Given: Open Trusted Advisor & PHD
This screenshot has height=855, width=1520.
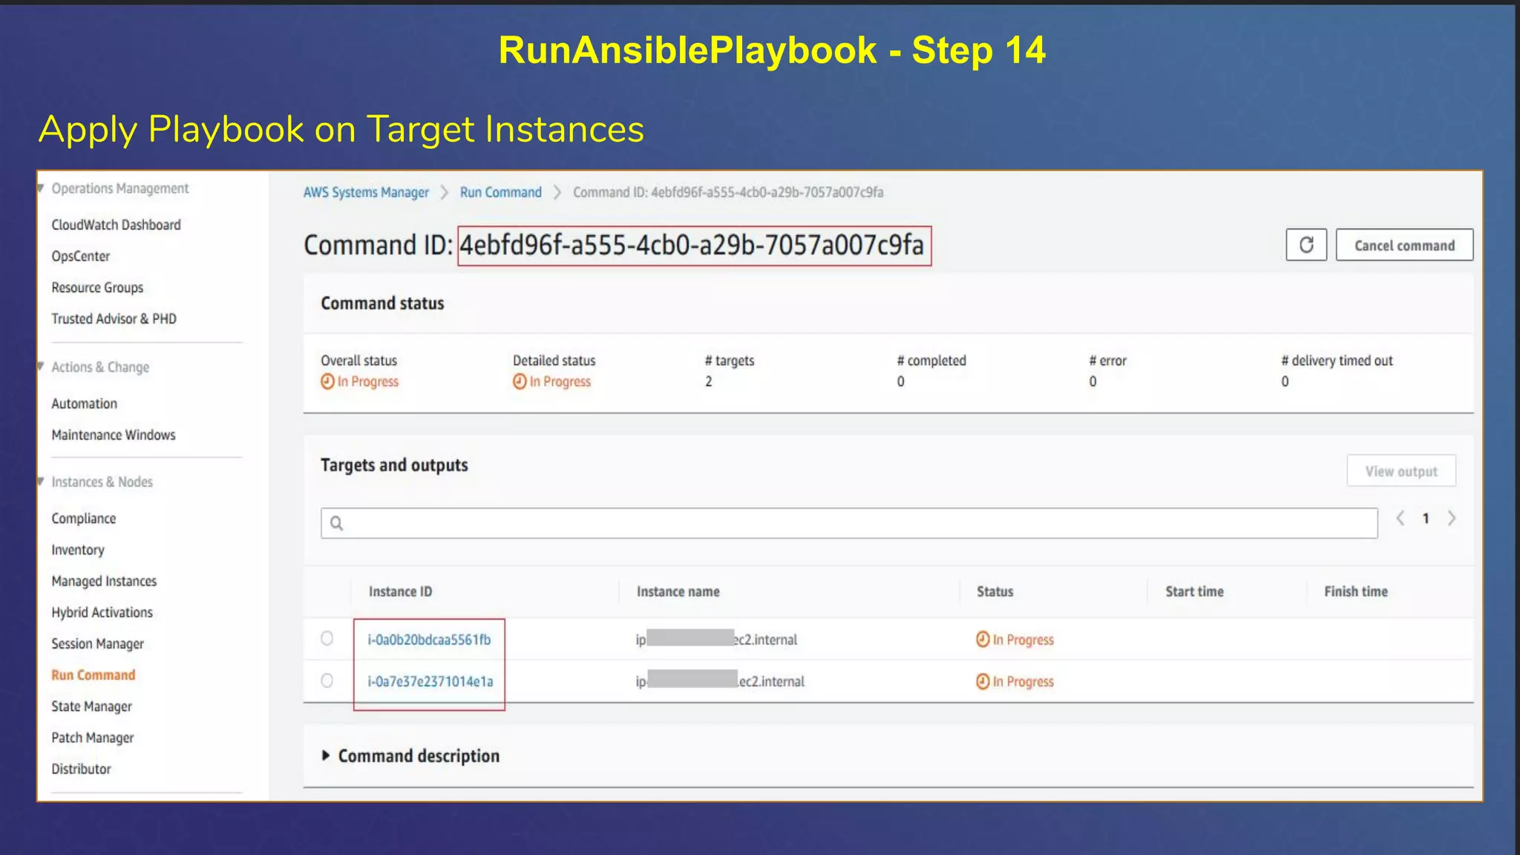Looking at the screenshot, I should (x=114, y=318).
